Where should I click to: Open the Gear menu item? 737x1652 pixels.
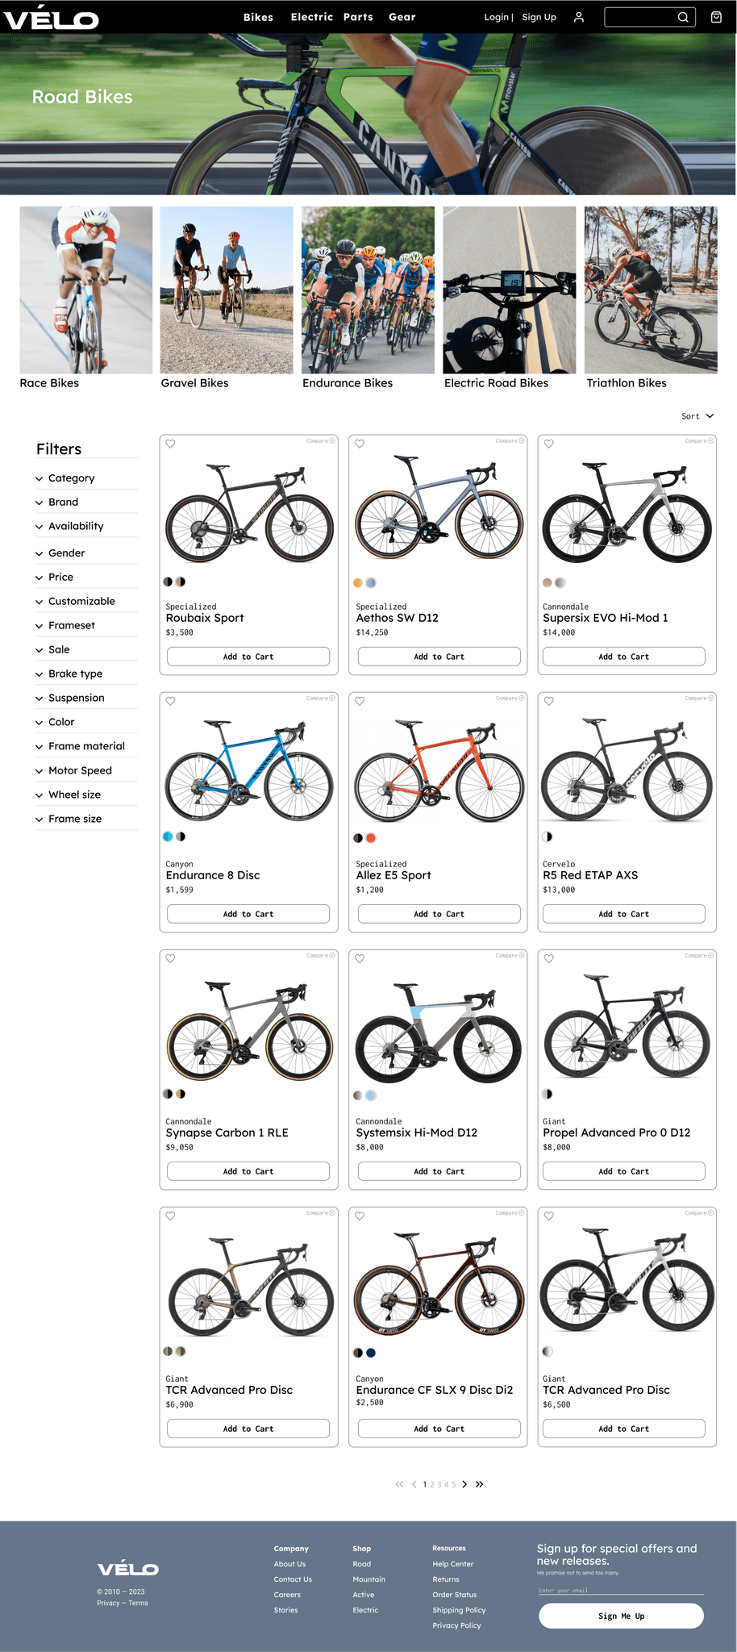click(402, 17)
